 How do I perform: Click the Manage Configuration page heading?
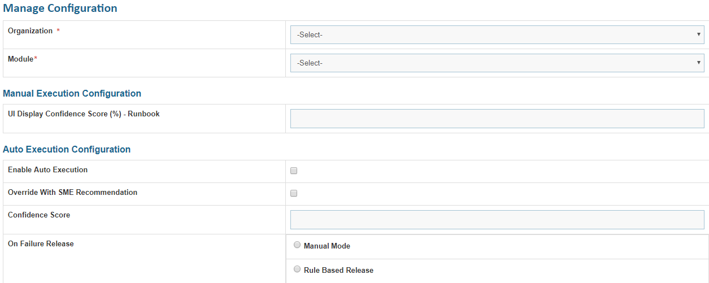click(x=60, y=8)
